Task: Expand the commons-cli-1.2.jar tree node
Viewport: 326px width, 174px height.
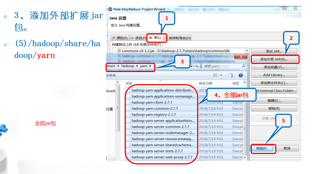Action: 115,51
